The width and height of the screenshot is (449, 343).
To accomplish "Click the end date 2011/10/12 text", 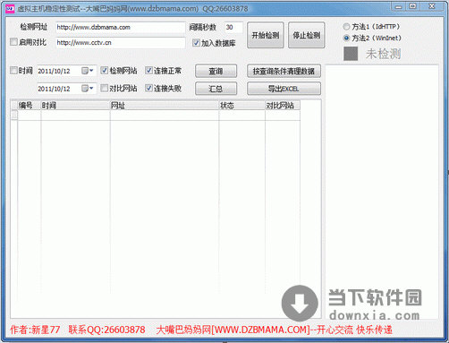I will [54, 89].
